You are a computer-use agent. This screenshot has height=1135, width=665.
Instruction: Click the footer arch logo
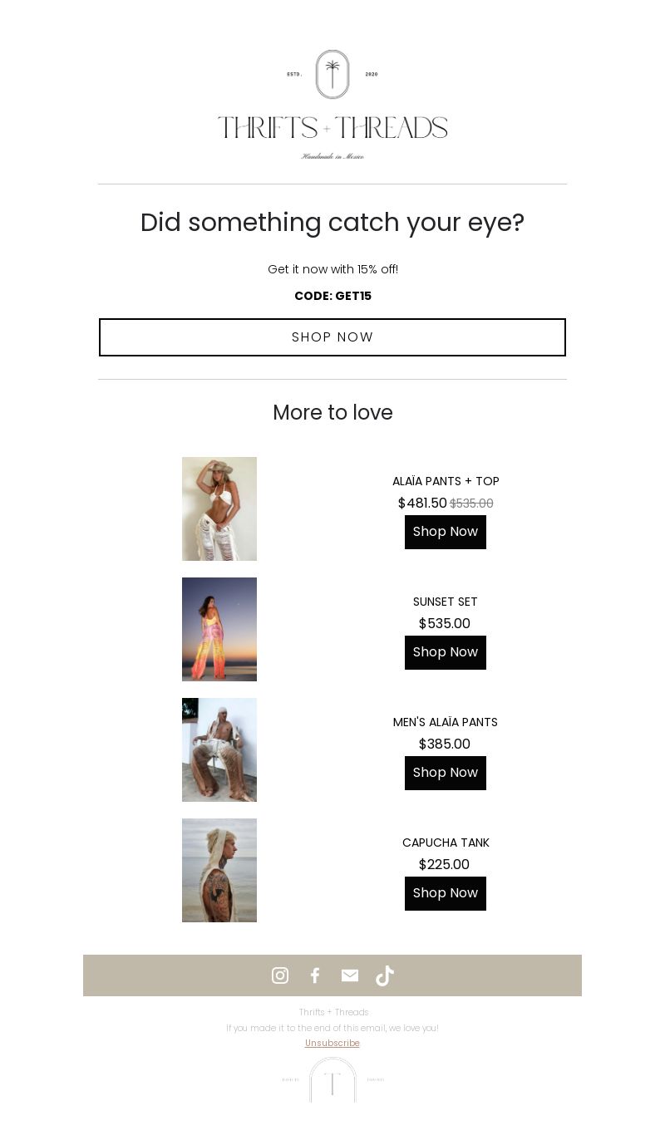coord(332,1079)
